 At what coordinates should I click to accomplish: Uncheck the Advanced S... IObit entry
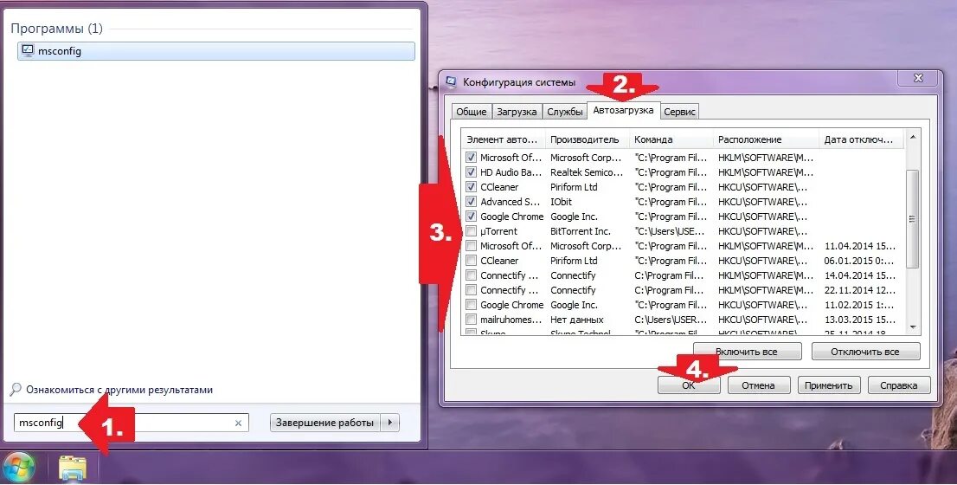[471, 202]
